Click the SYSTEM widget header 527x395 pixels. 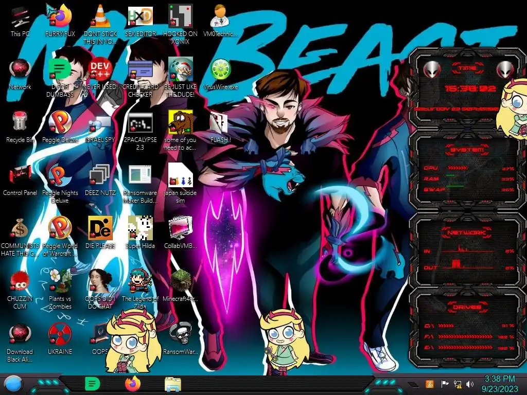point(467,150)
